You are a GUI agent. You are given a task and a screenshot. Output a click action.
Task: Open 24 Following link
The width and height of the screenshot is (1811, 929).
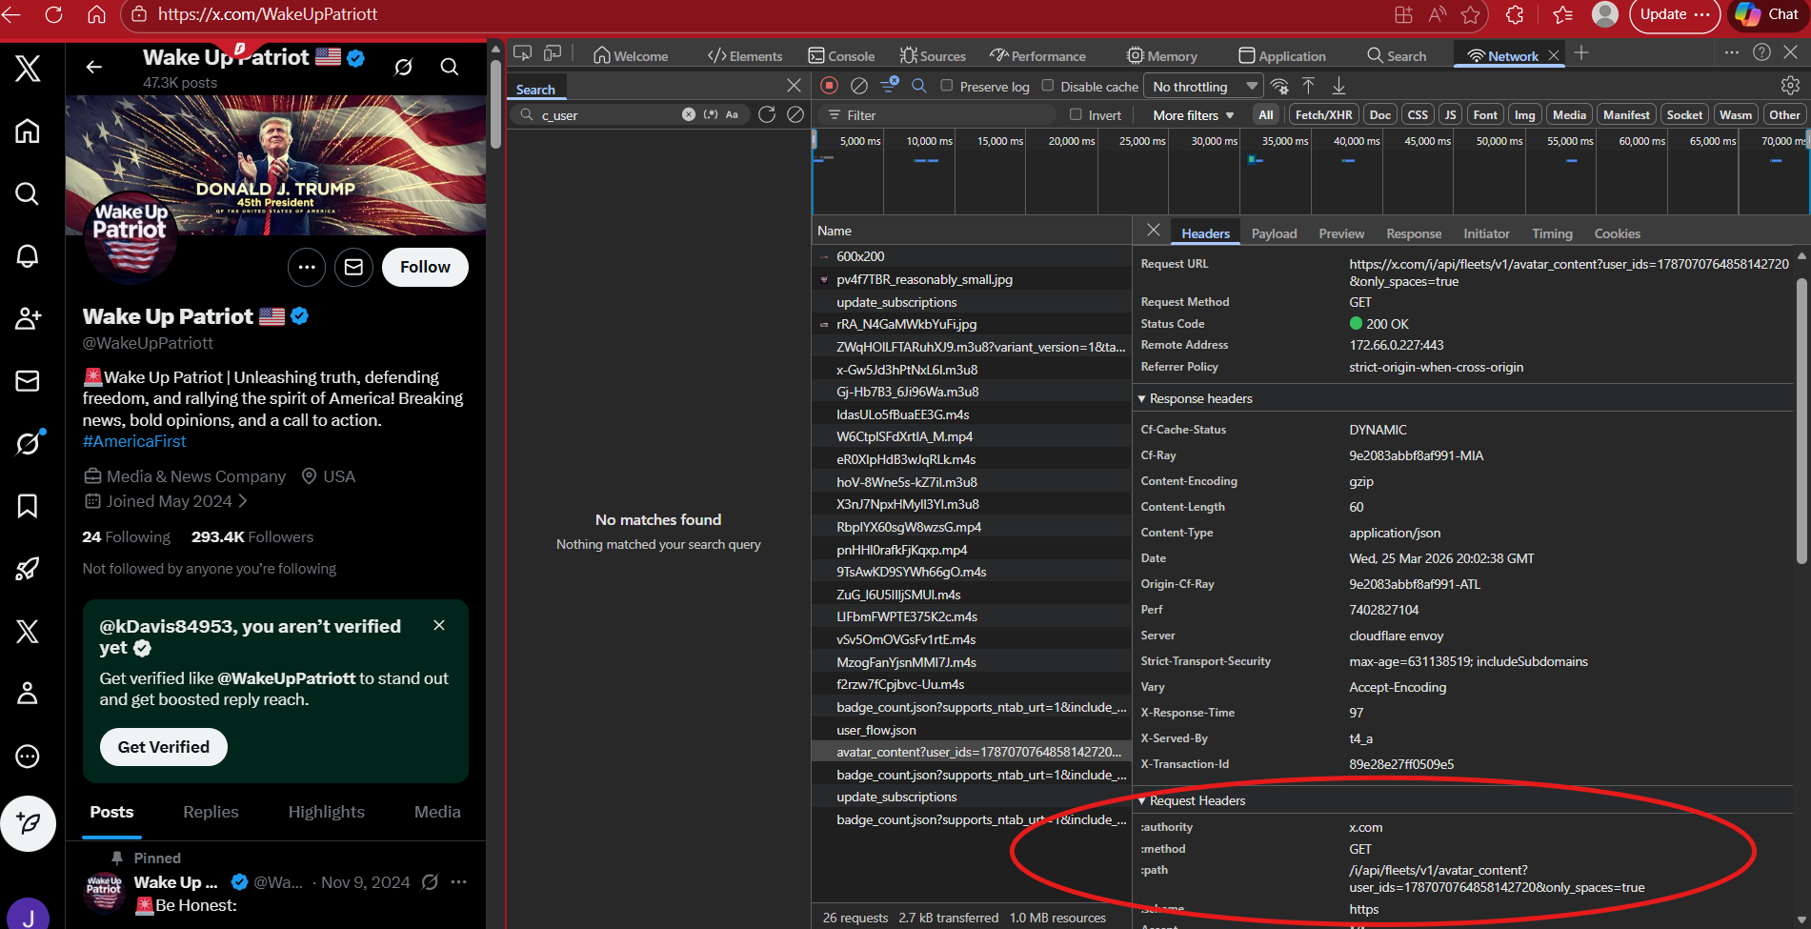click(126, 536)
